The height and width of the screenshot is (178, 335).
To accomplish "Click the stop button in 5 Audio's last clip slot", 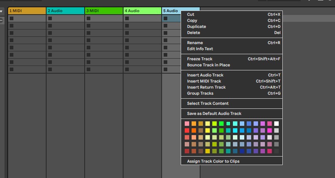I will [165, 69].
